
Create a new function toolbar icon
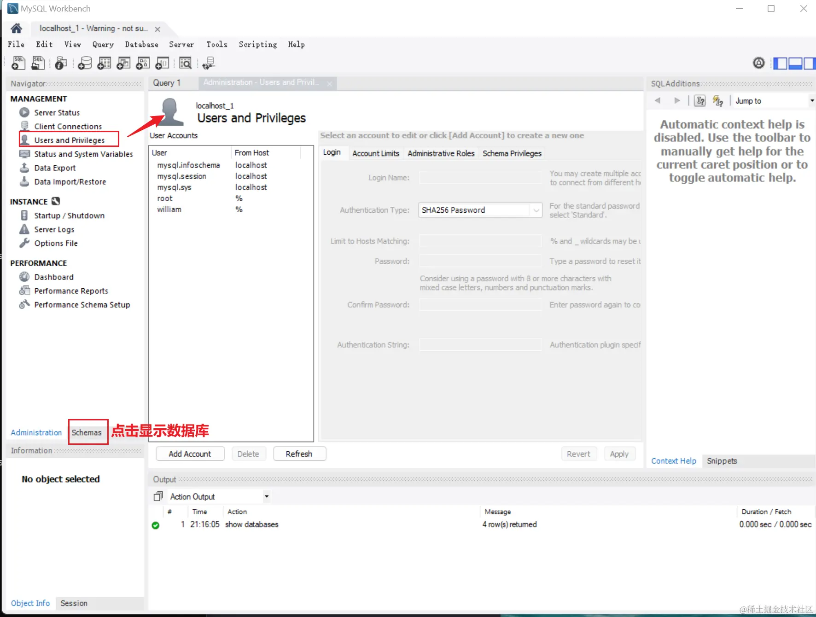pyautogui.click(x=163, y=63)
